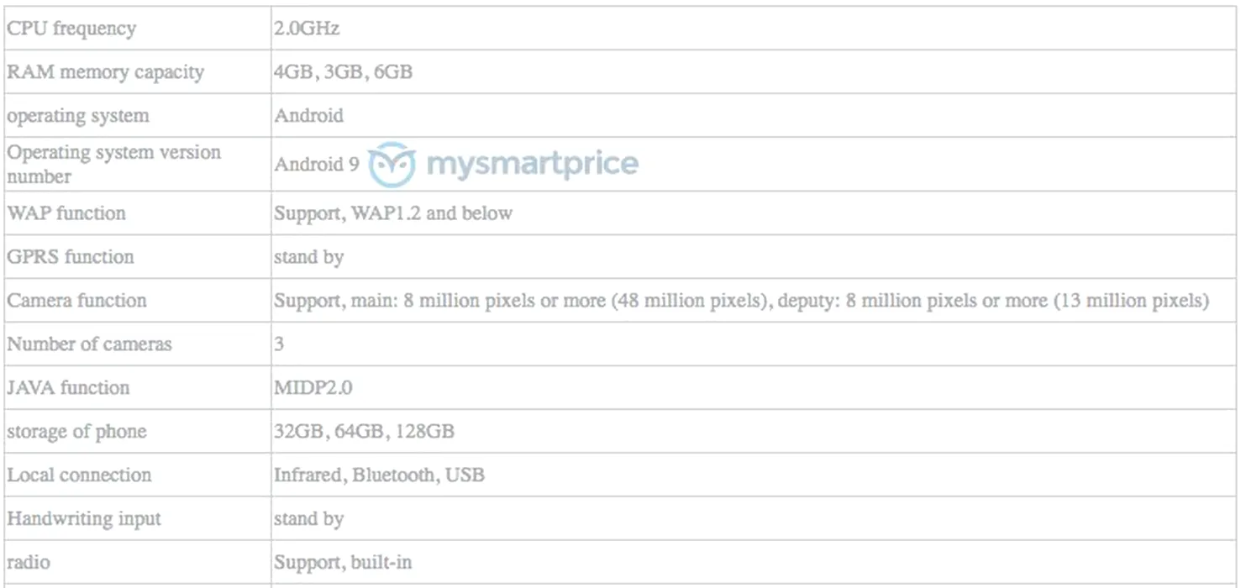Click the Camera function value describing 48 million pixels
The image size is (1246, 588).
tap(741, 301)
